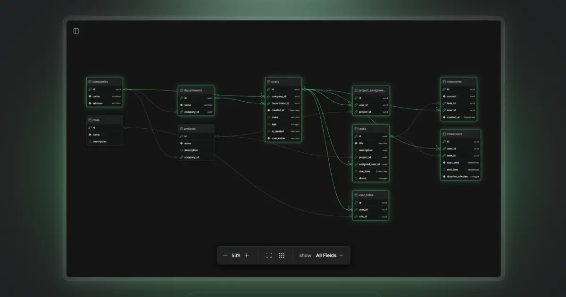Image resolution: width=566 pixels, height=297 pixels.
Task: Select the duration_minutes field in timesheets
Action: (x=461, y=176)
